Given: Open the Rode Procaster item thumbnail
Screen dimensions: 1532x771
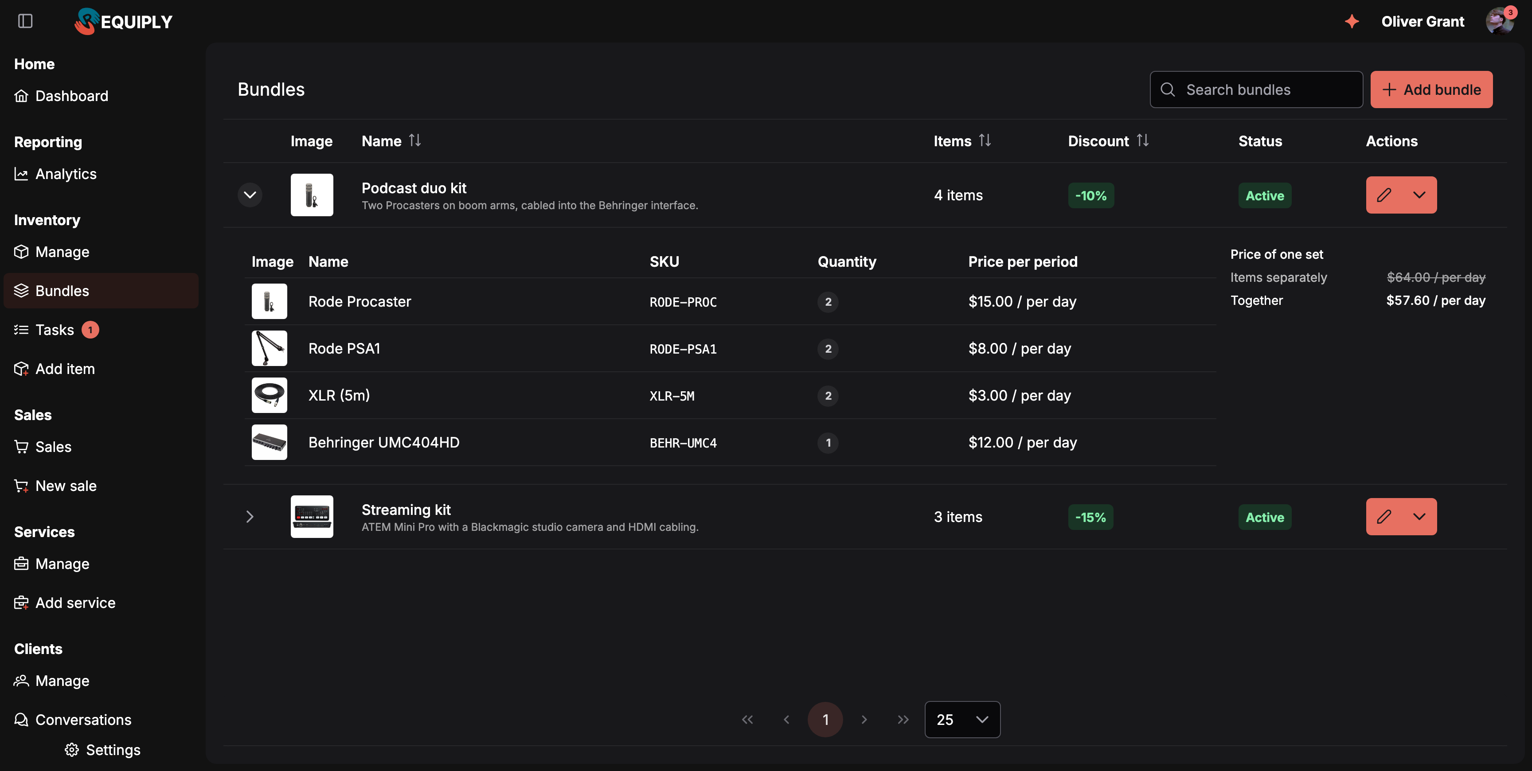Looking at the screenshot, I should (x=270, y=301).
